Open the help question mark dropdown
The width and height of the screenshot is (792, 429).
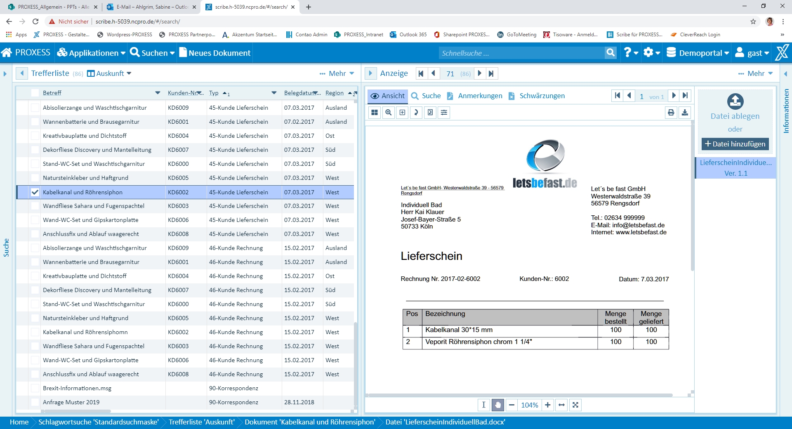click(631, 53)
